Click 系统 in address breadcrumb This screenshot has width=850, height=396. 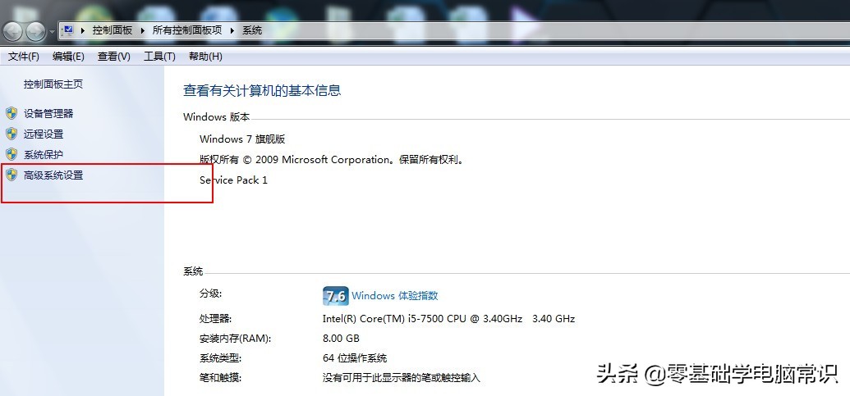tap(252, 30)
